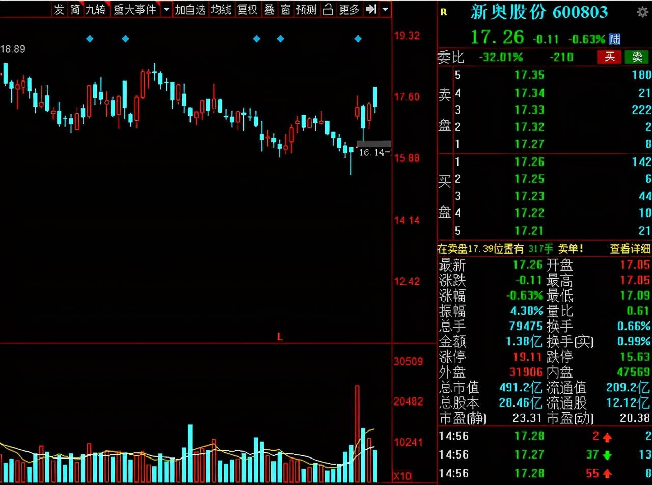Click 加自选 to add to watchlist
Screen dimensions: 652x485
click(190, 9)
